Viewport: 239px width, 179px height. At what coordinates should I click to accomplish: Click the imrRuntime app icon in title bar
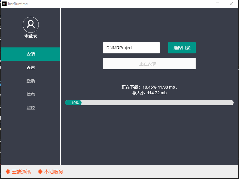4,4
